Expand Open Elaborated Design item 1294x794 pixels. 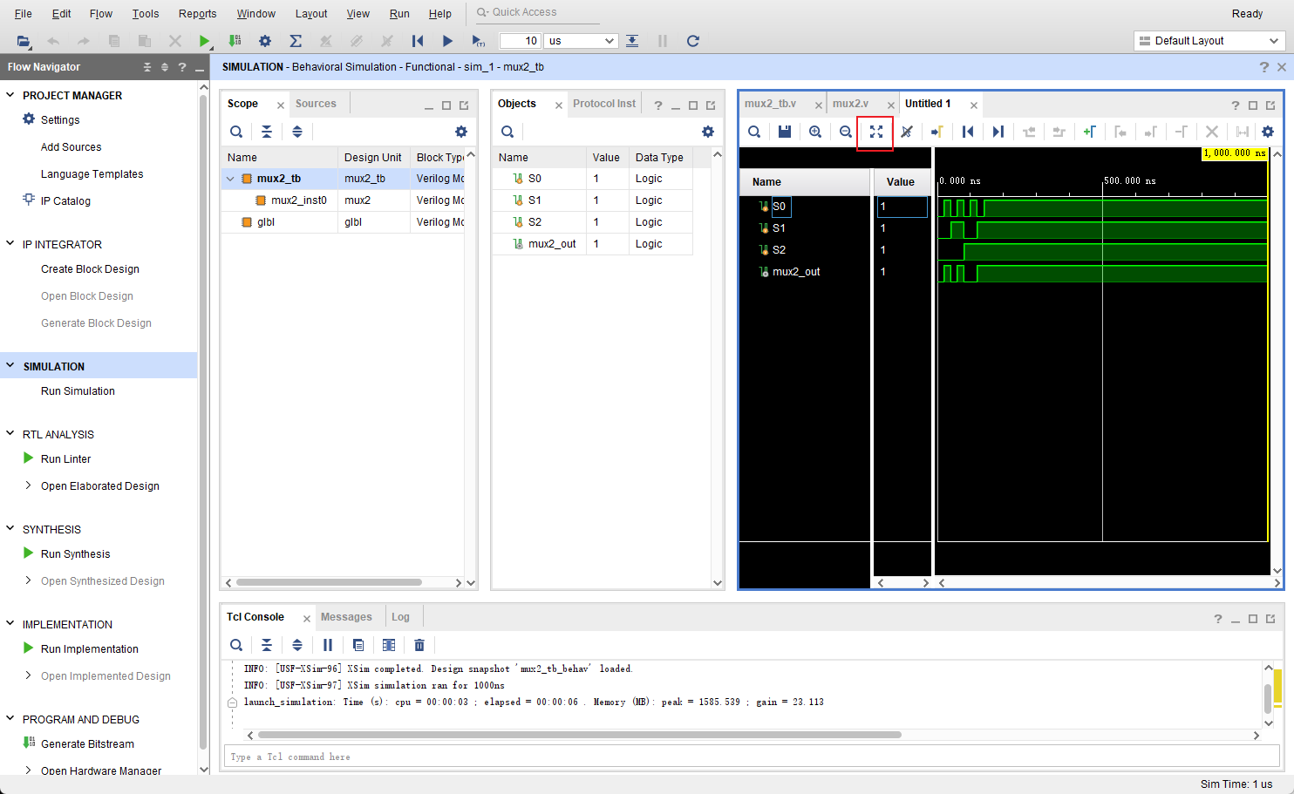tap(28, 485)
